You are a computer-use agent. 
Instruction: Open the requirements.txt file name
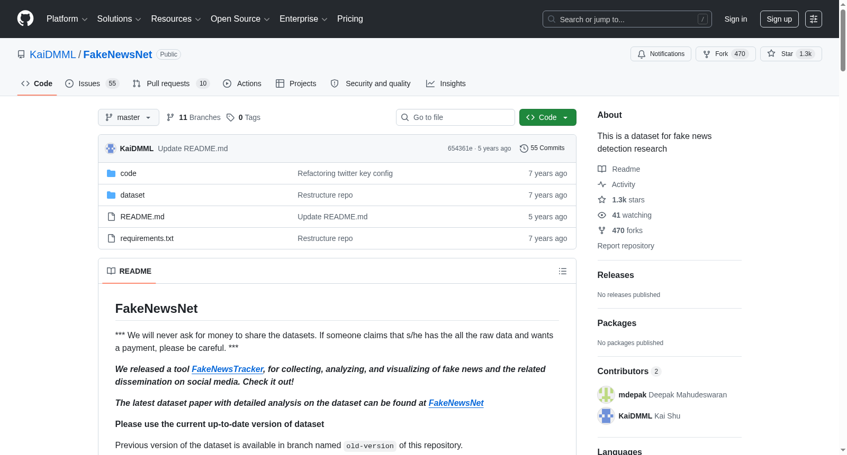(x=147, y=238)
